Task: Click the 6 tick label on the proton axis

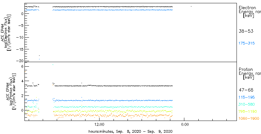Action: click(23, 66)
